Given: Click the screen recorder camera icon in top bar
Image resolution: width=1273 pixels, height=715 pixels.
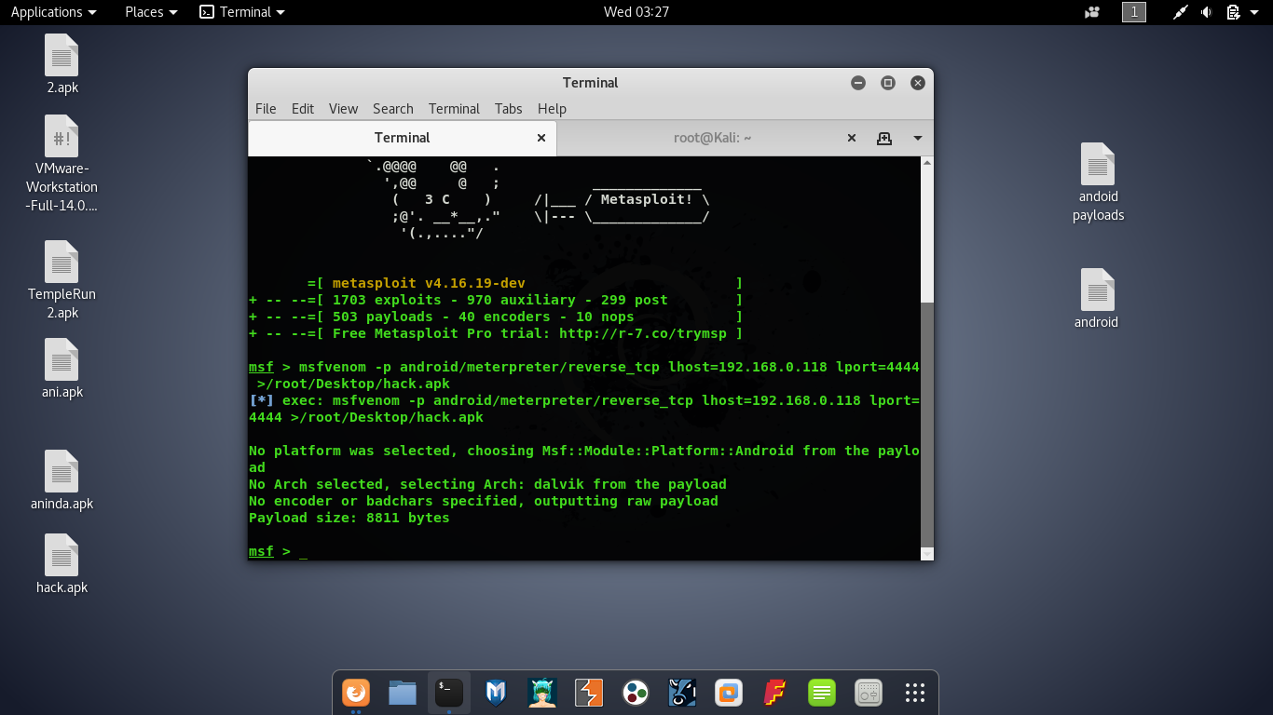Looking at the screenshot, I should point(1092,12).
